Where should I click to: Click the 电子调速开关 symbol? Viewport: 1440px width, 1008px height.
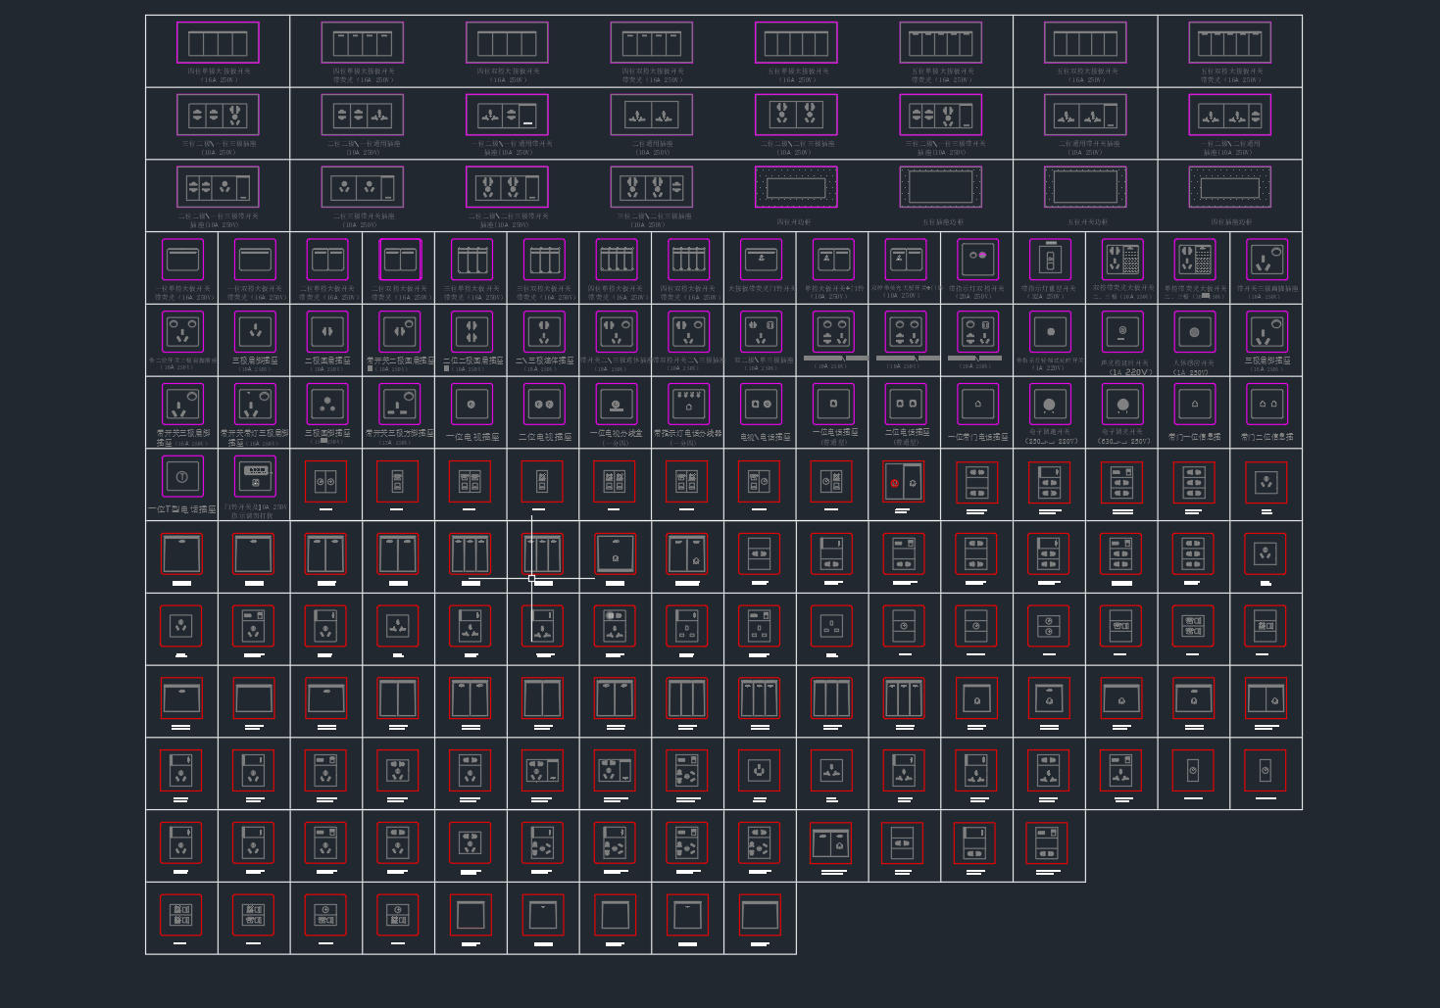pos(1050,404)
